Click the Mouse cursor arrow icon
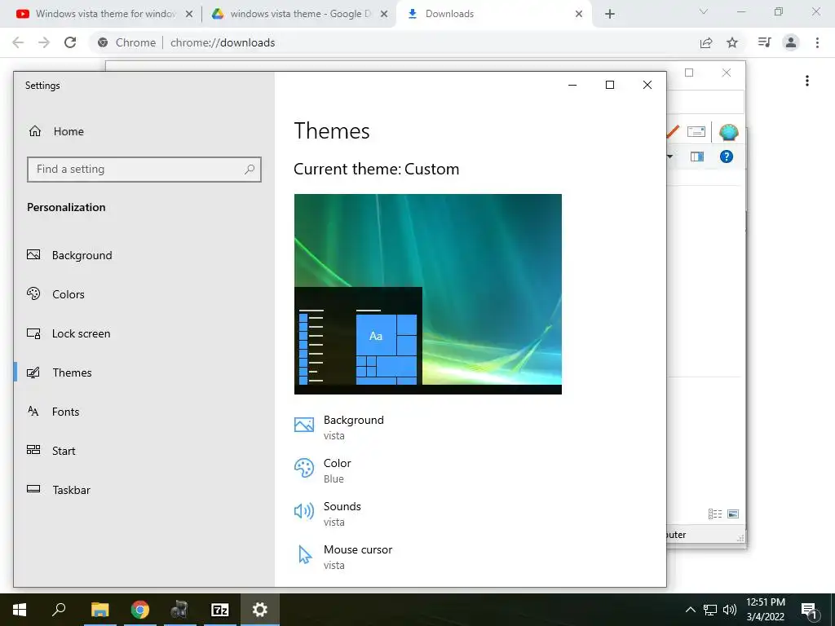This screenshot has width=835, height=626. point(305,554)
